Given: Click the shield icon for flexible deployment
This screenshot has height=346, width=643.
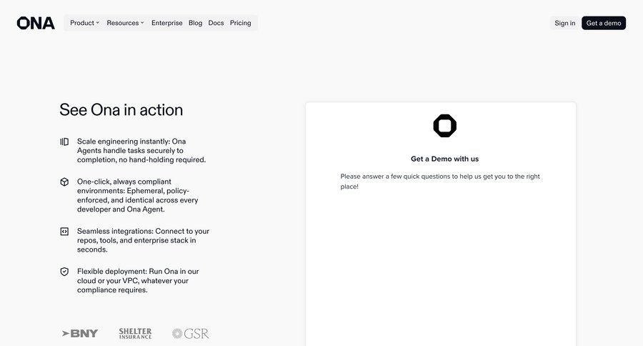Looking at the screenshot, I should [x=64, y=272].
